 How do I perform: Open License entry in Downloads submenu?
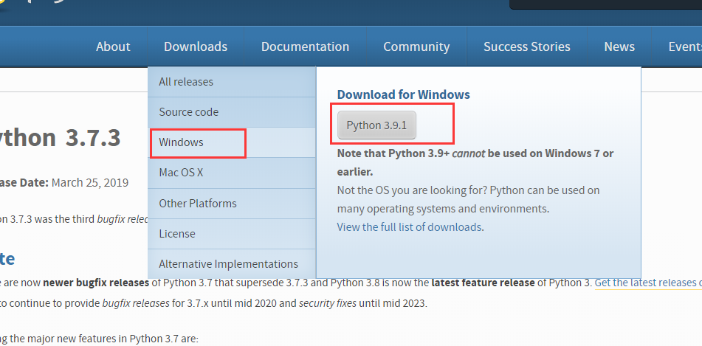point(232,234)
